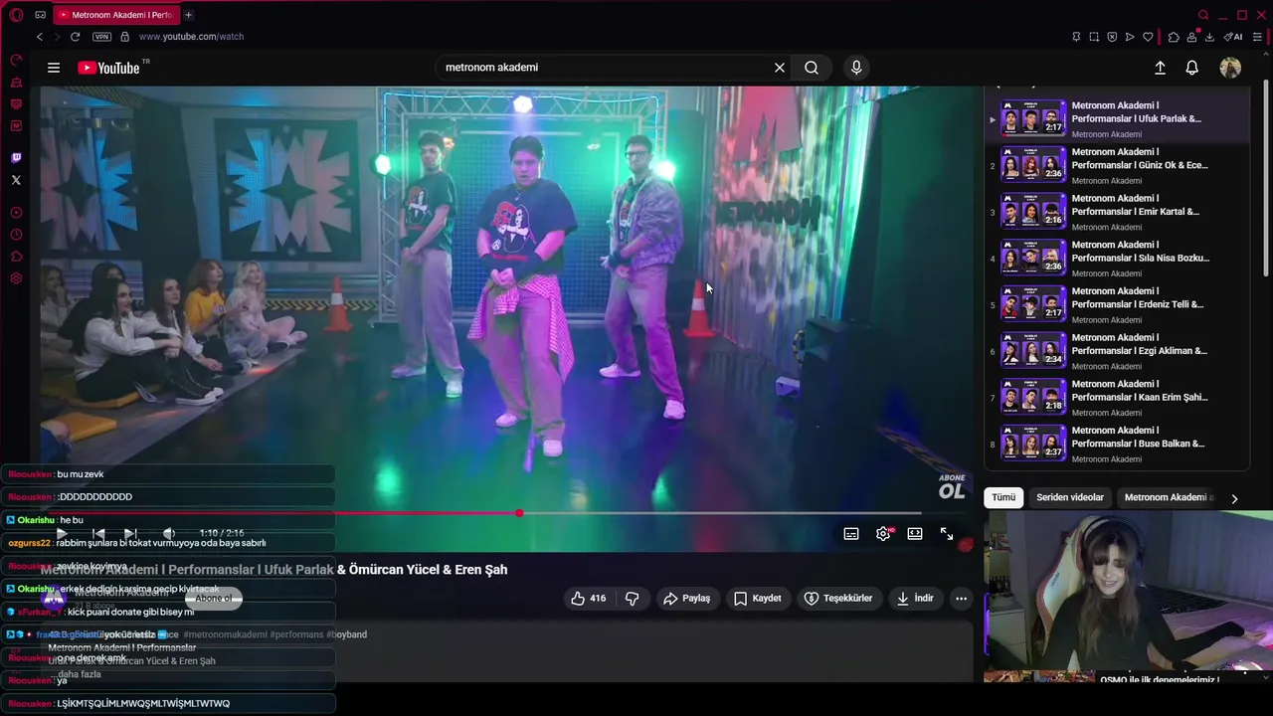Open browser extensions cube in toolbar

1174,37
